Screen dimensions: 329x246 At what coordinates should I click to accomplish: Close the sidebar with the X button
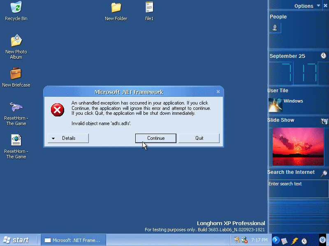(325, 6)
